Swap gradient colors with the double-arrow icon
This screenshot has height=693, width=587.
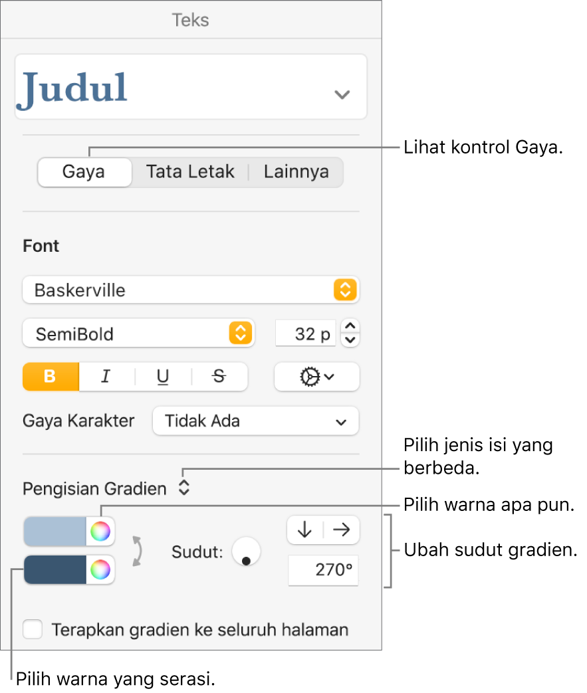click(138, 551)
